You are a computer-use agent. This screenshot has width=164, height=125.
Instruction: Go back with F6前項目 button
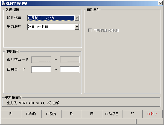112,114
